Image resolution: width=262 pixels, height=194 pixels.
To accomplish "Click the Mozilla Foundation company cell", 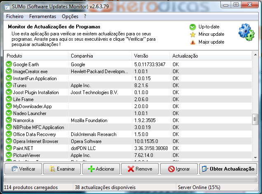I will [x=89, y=120].
